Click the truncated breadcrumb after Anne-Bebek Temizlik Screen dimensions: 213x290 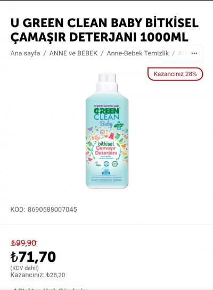click(x=180, y=53)
